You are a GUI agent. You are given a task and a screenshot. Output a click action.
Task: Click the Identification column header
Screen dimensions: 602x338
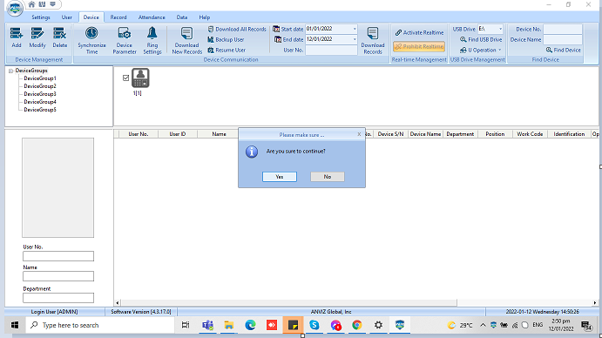click(x=569, y=134)
